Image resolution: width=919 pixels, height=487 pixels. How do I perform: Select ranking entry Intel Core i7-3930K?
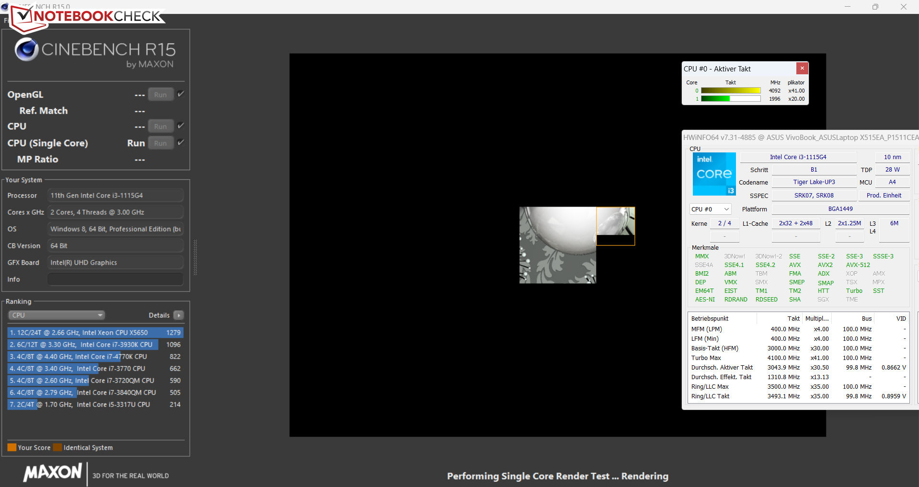pos(95,344)
